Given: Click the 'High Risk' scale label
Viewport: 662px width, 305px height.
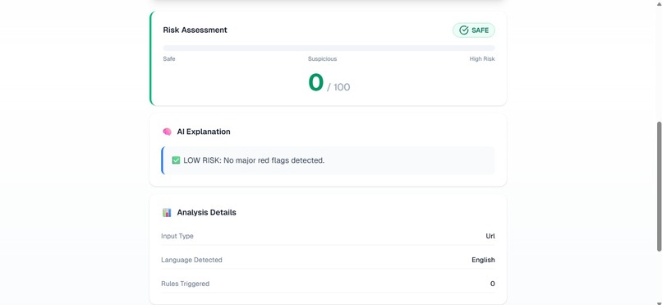Looking at the screenshot, I should pos(482,59).
